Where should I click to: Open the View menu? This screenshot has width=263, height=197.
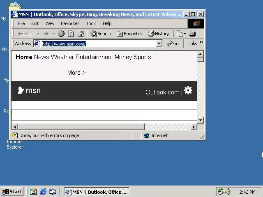(x=50, y=23)
